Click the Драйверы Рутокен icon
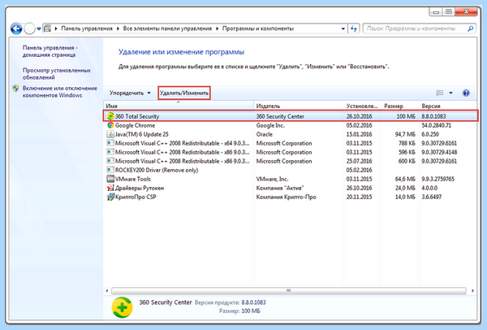This screenshot has width=487, height=330. 110,188
